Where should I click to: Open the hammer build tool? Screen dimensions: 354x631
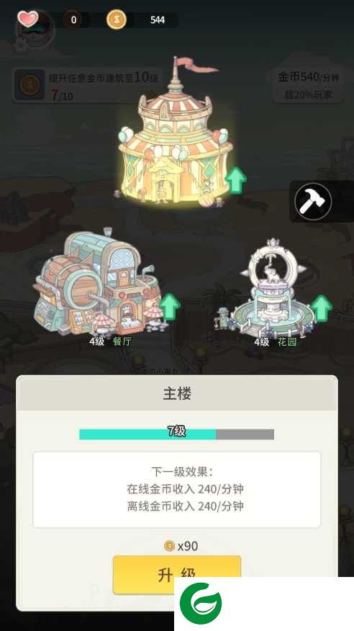[313, 201]
